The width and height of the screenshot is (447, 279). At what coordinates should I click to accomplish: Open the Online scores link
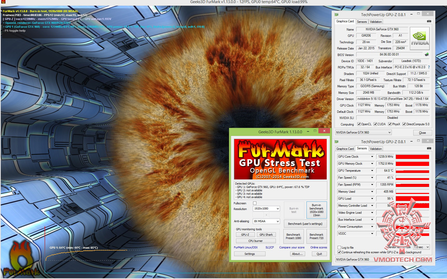(x=319, y=247)
